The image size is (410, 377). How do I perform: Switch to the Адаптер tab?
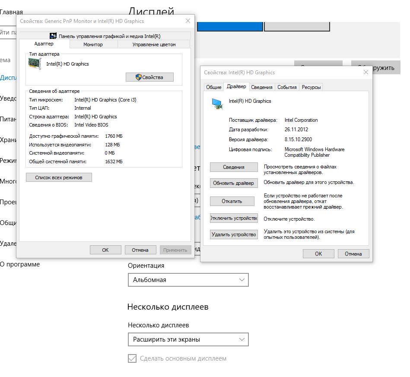point(44,44)
